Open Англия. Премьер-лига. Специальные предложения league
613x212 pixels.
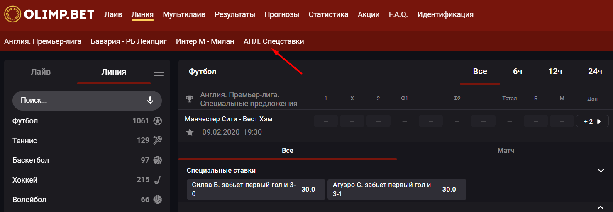pos(249,99)
